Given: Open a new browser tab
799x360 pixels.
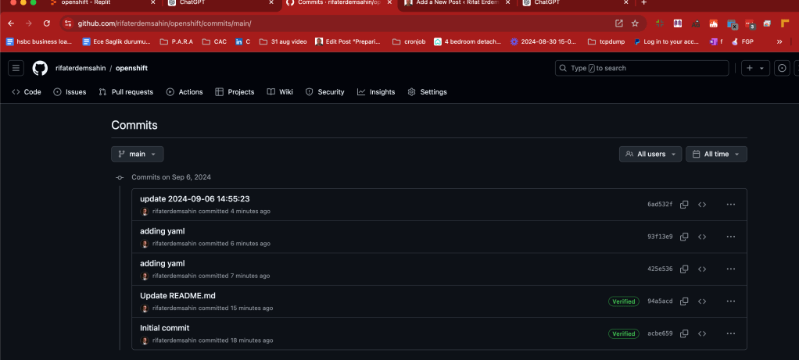Looking at the screenshot, I should click(643, 2).
